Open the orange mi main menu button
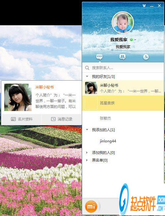 91,206
